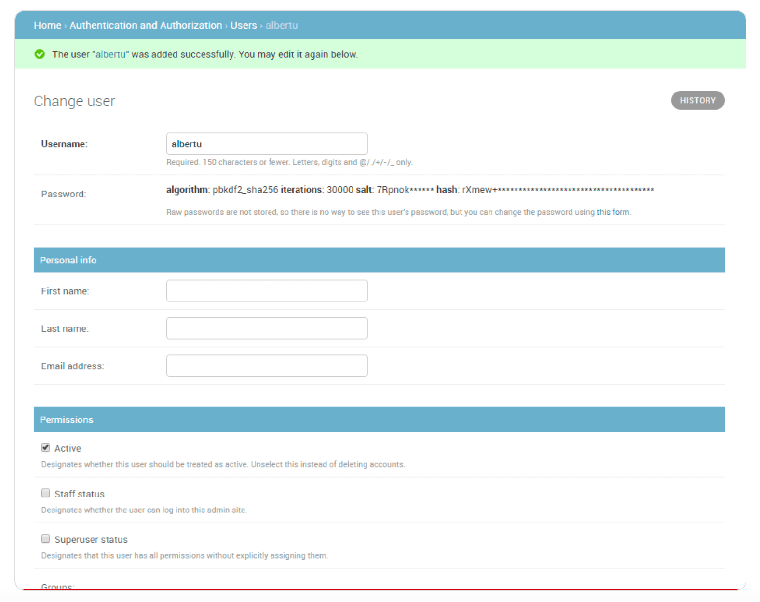Open albertu link in success message
The width and height of the screenshot is (760, 602).
tap(110, 54)
